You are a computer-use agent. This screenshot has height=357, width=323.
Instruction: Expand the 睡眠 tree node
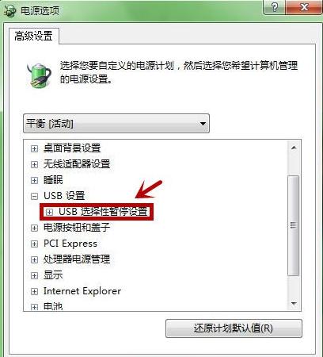click(34, 180)
